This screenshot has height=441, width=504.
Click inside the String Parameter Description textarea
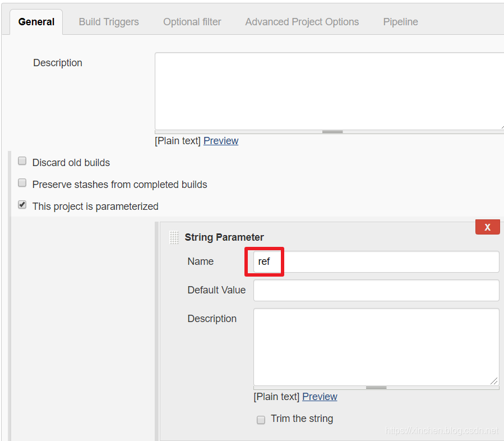point(376,347)
